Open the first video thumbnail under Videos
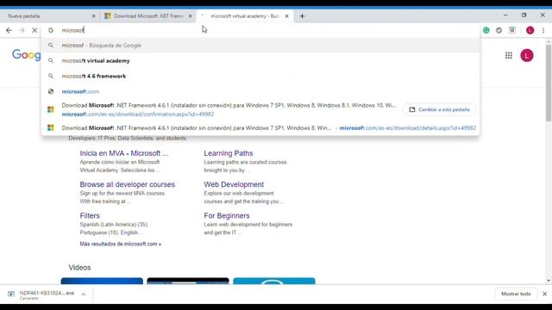 pyautogui.click(x=102, y=281)
